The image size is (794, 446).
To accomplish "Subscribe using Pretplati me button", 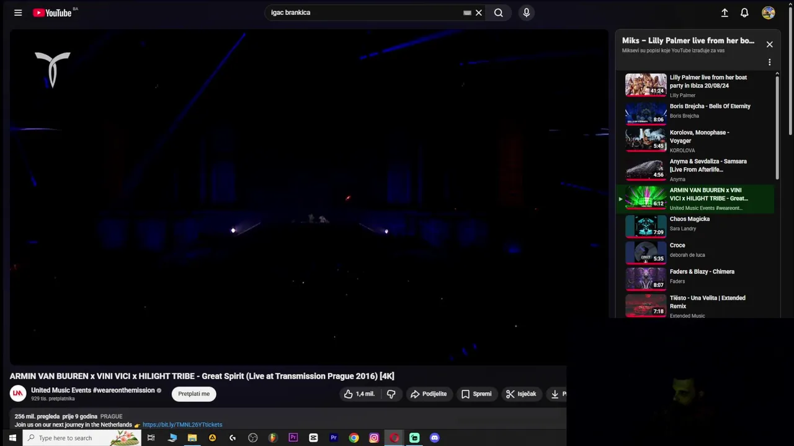I will [194, 394].
